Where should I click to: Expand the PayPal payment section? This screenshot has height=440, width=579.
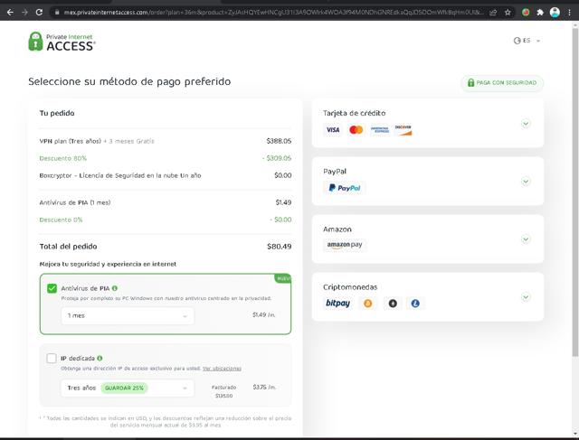pyautogui.click(x=526, y=182)
